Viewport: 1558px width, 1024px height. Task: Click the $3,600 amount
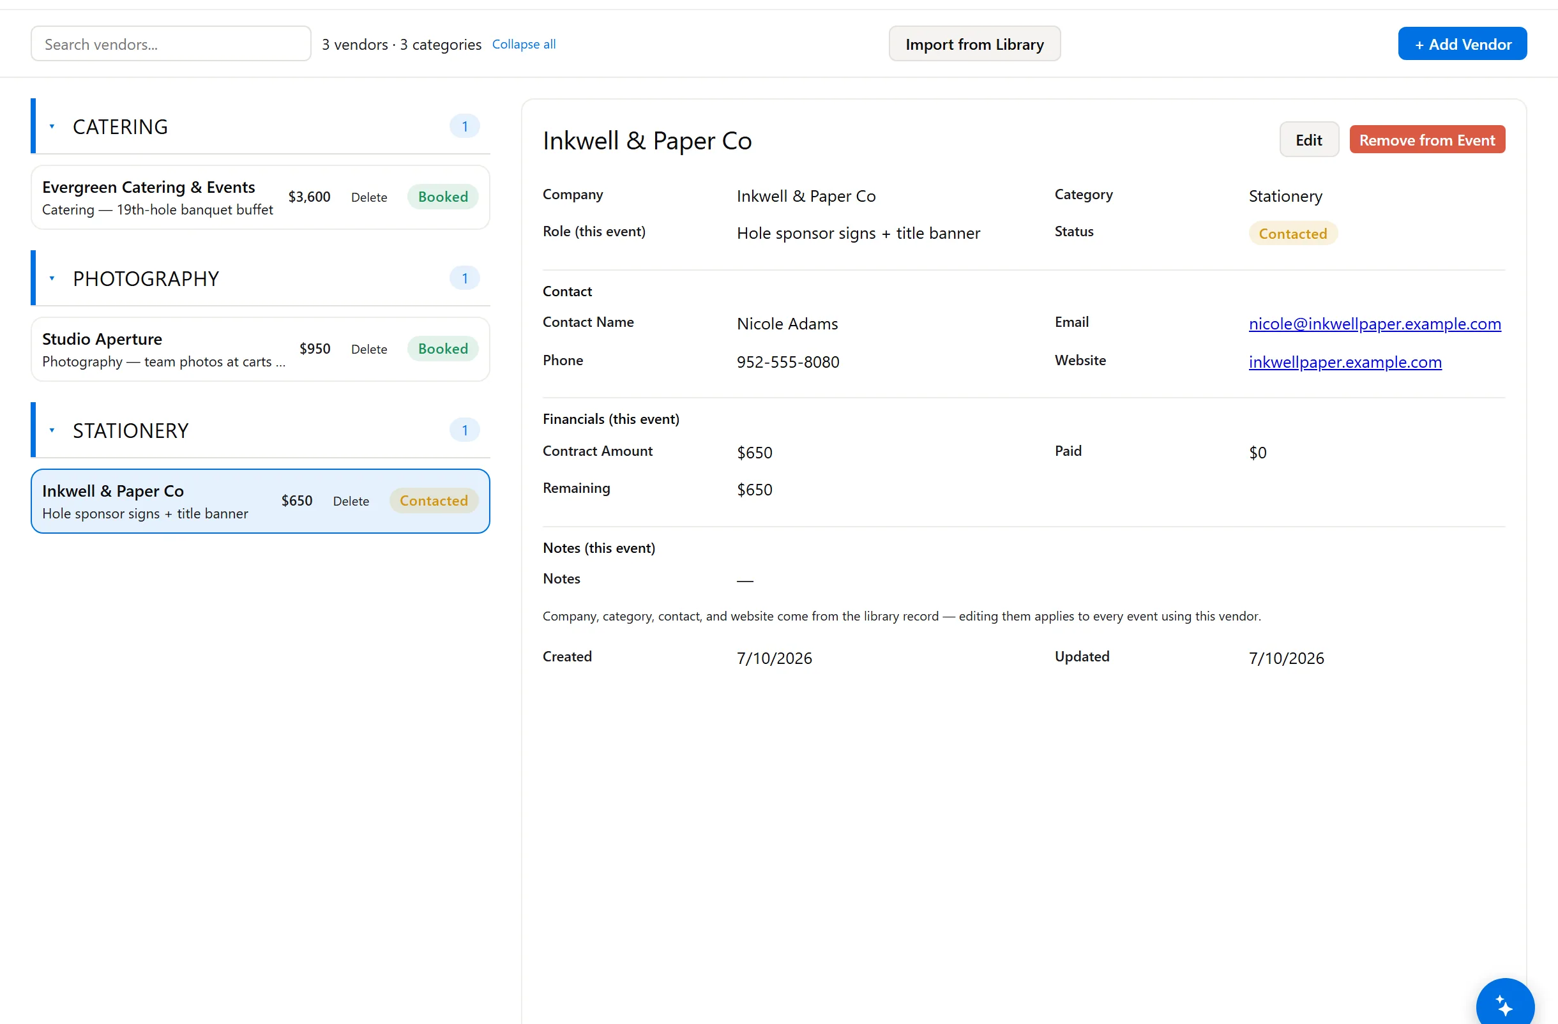pos(309,196)
